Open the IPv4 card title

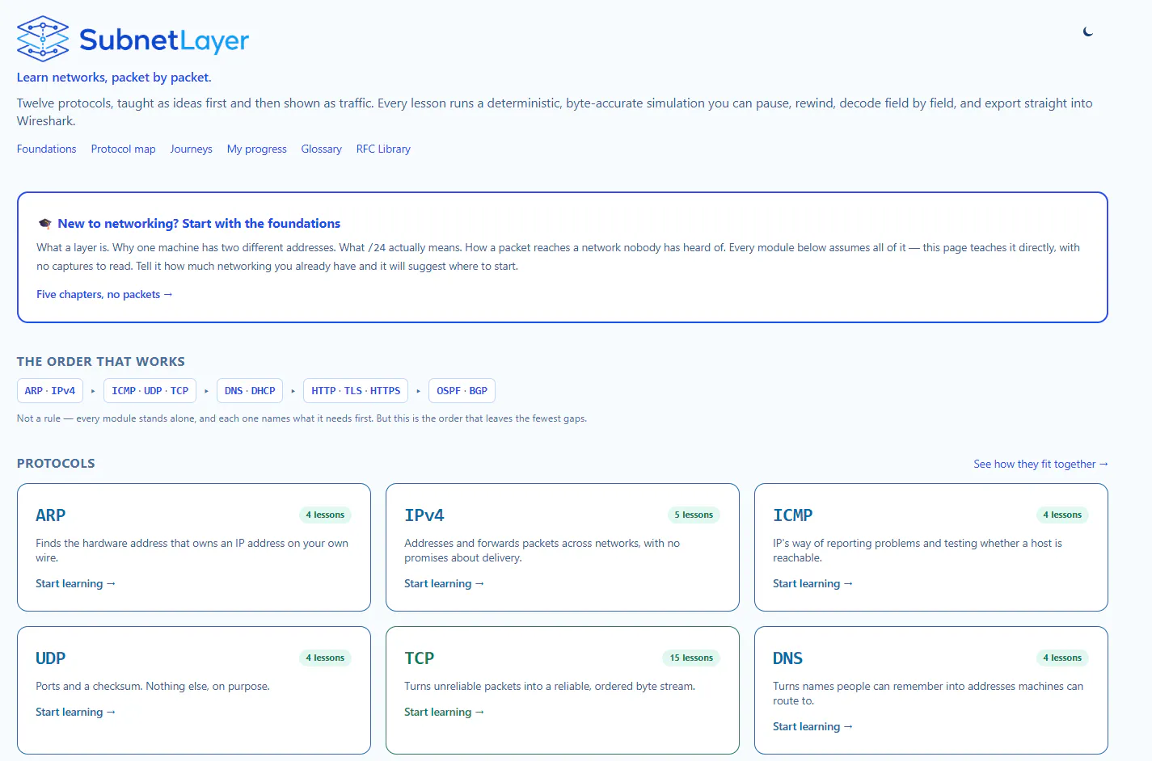(x=424, y=515)
